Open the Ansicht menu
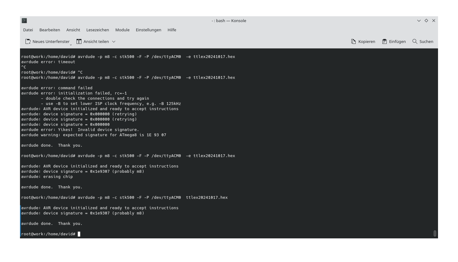The image size is (458, 262). (73, 30)
